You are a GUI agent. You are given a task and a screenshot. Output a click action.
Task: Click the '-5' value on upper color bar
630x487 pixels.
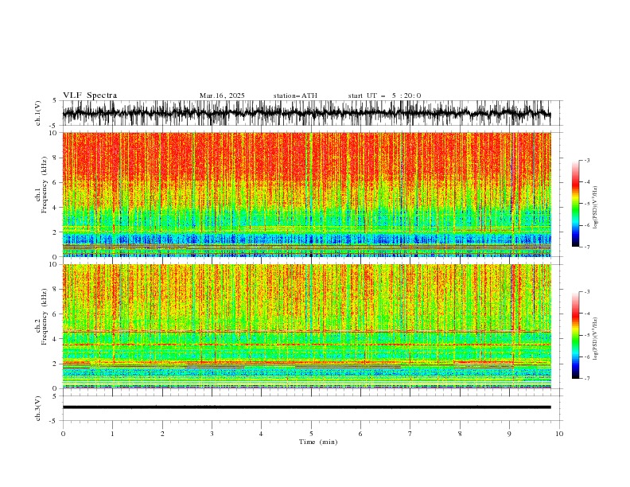(587, 204)
